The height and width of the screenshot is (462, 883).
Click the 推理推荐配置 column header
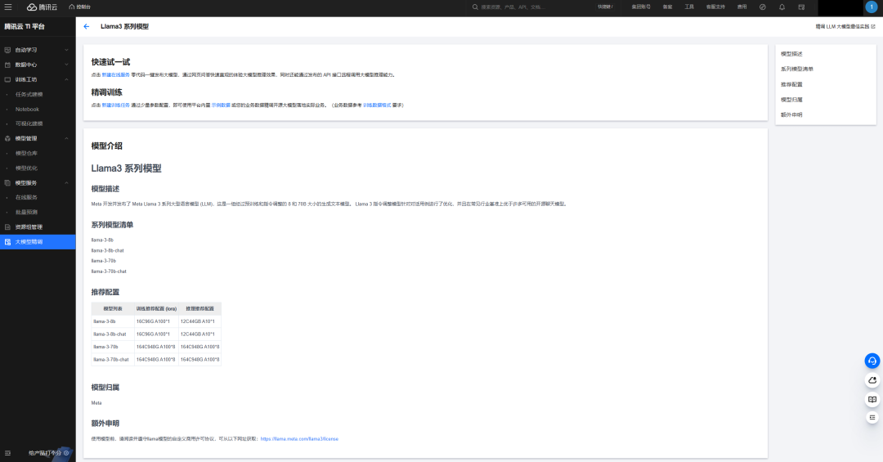click(200, 309)
